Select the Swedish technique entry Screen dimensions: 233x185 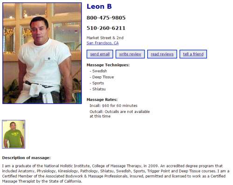click(98, 71)
